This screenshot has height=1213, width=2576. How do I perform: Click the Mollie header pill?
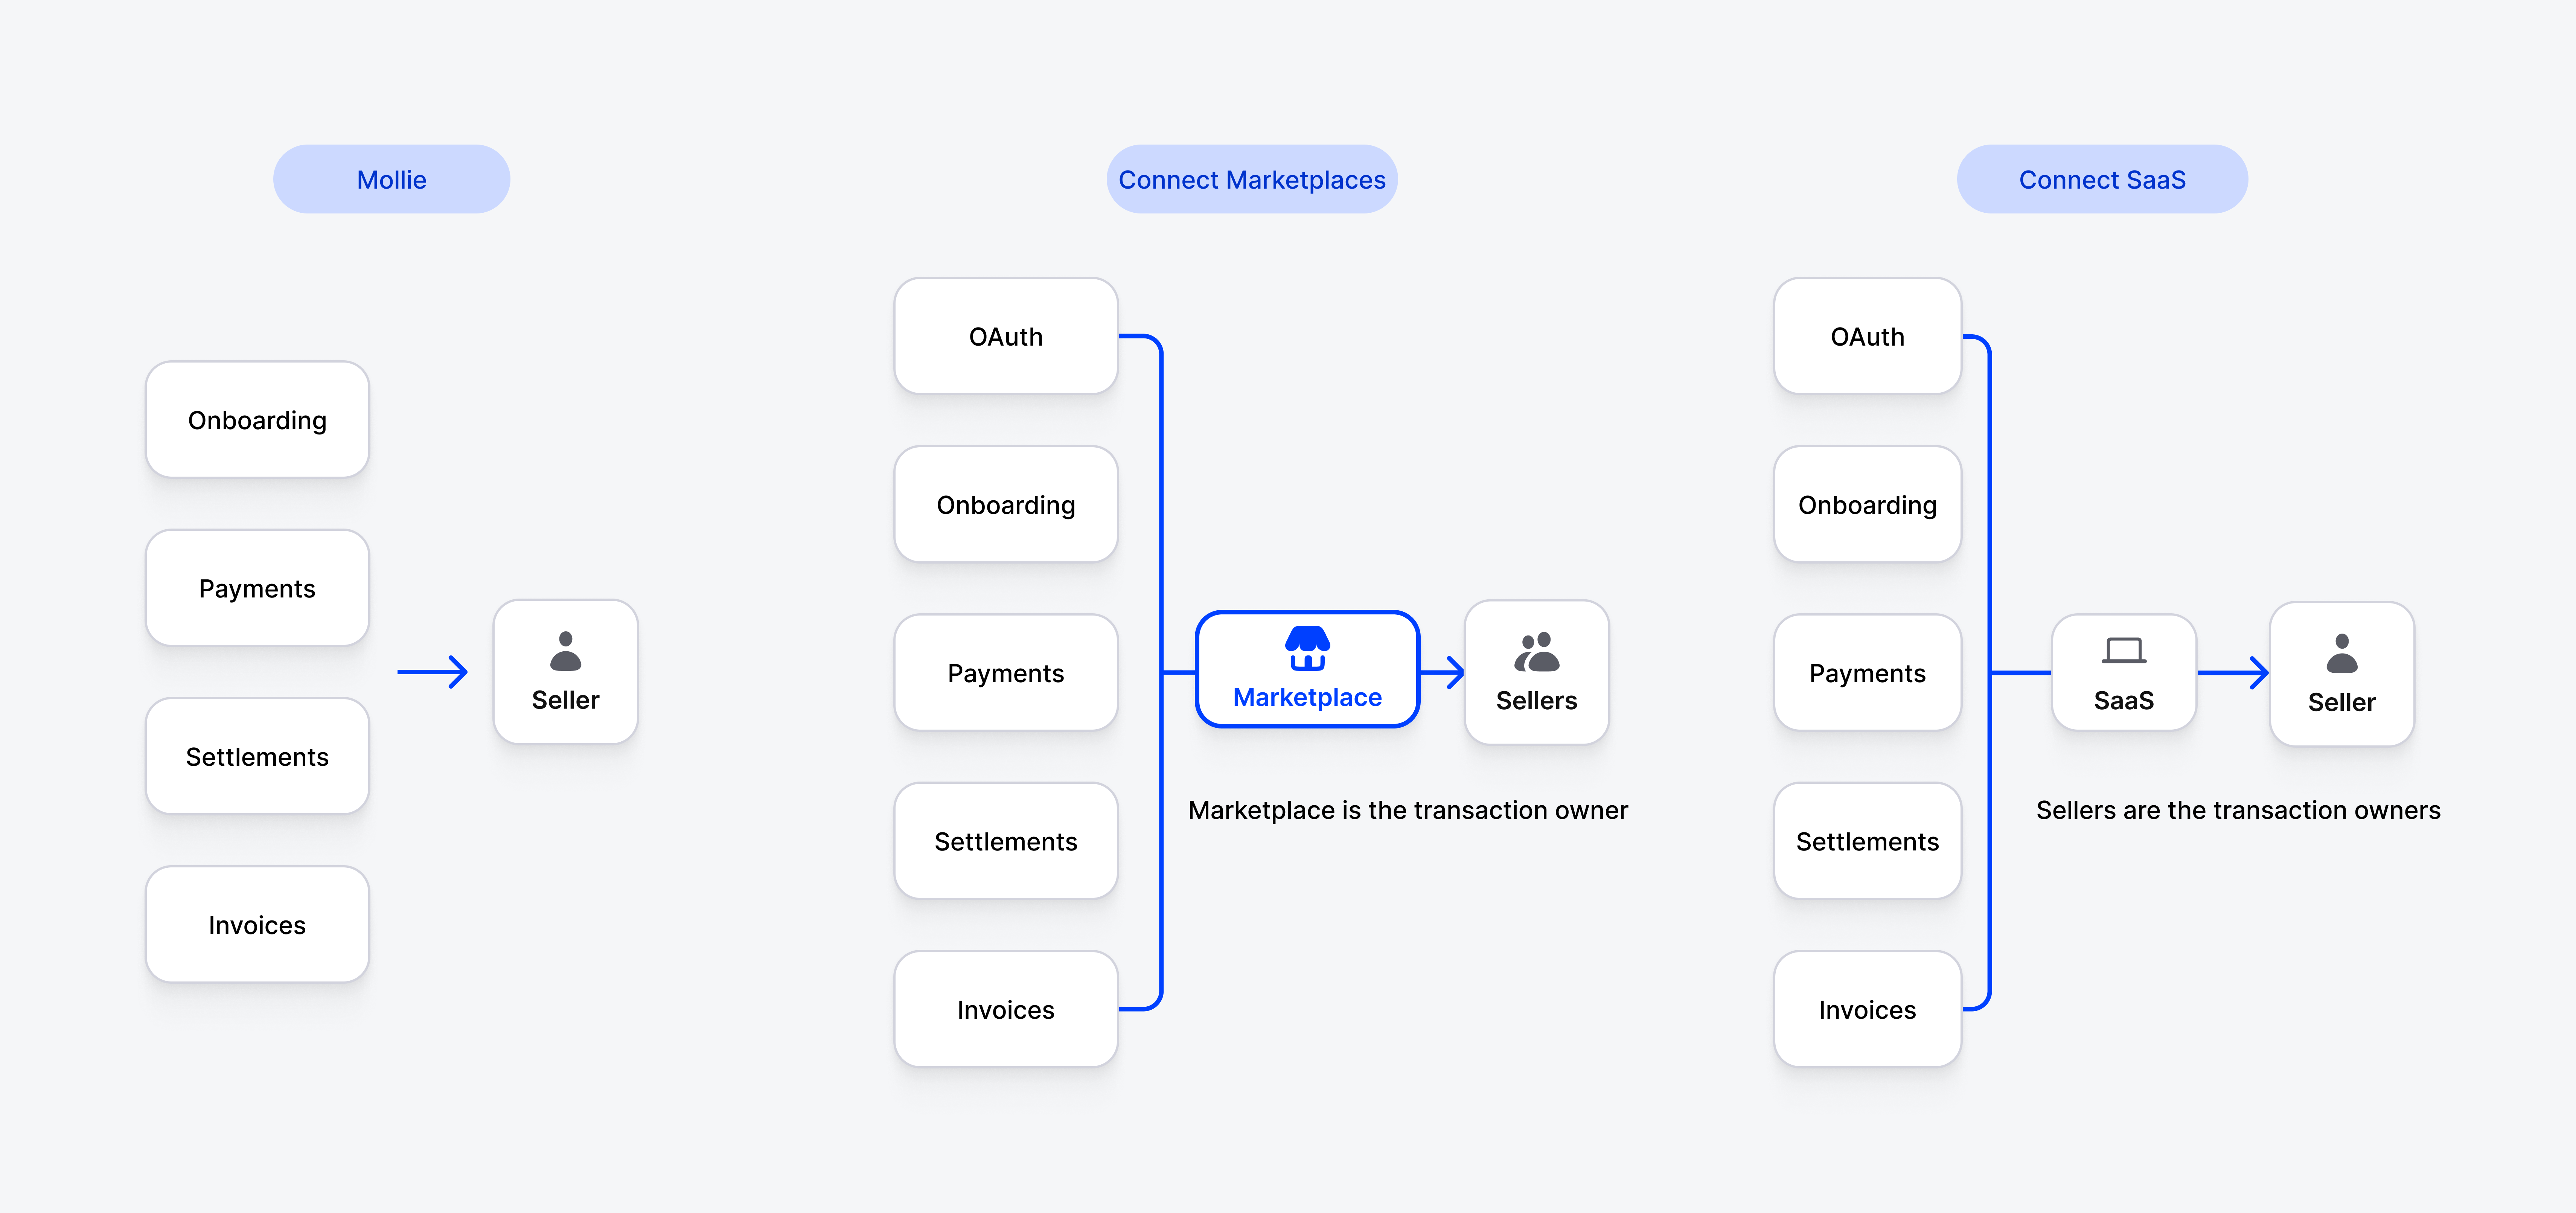point(391,179)
